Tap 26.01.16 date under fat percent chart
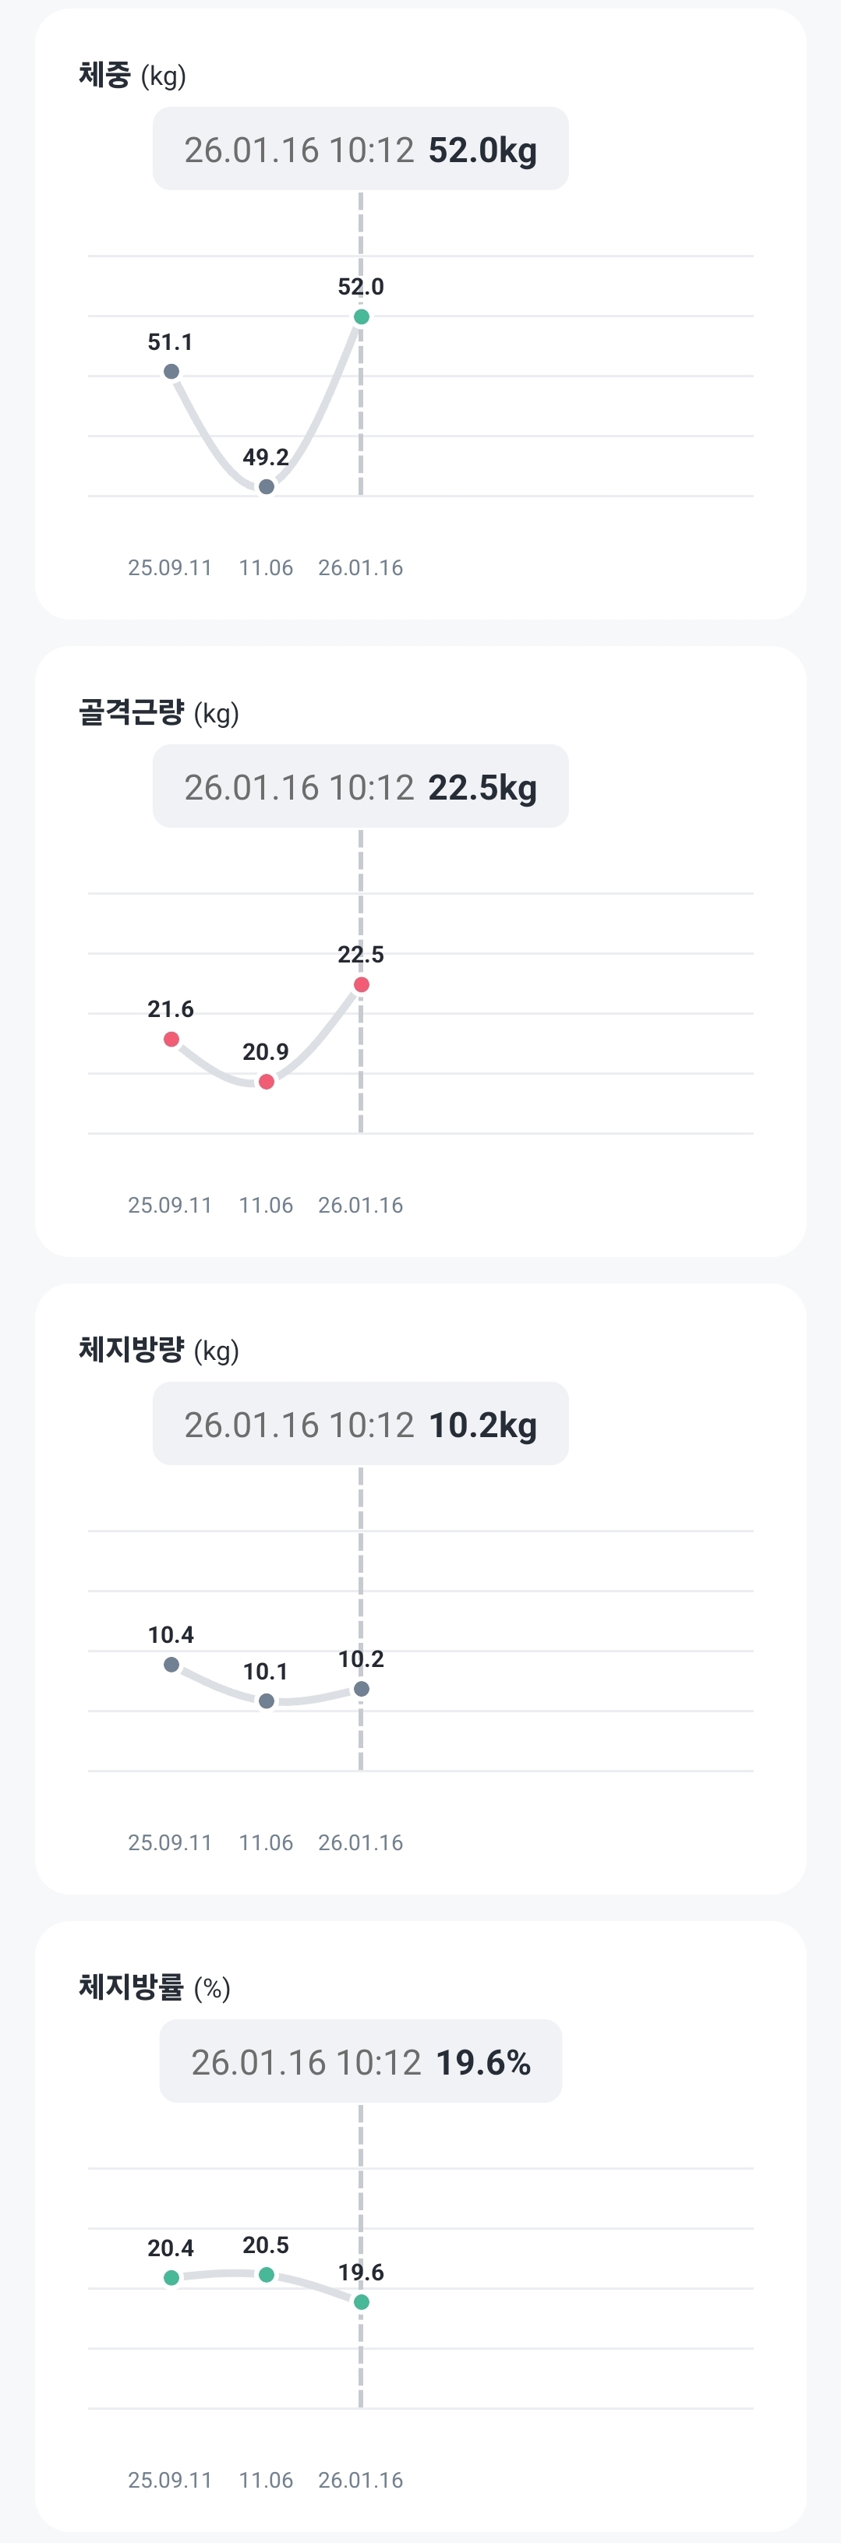Image resolution: width=841 pixels, height=2543 pixels. point(360,2480)
